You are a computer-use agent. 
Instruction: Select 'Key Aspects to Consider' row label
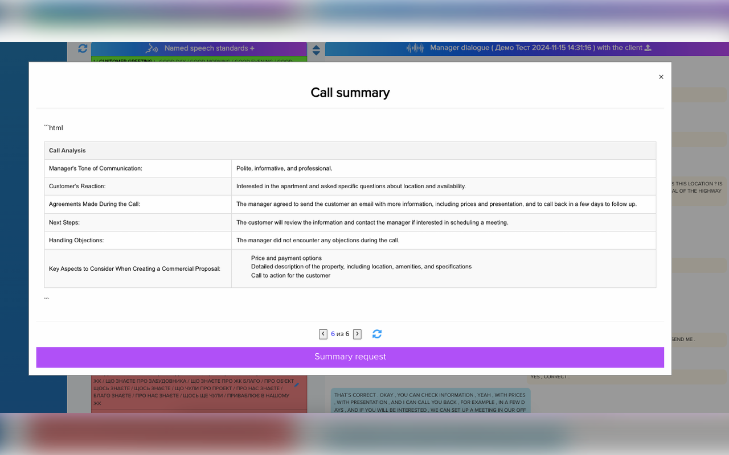pyautogui.click(x=134, y=268)
